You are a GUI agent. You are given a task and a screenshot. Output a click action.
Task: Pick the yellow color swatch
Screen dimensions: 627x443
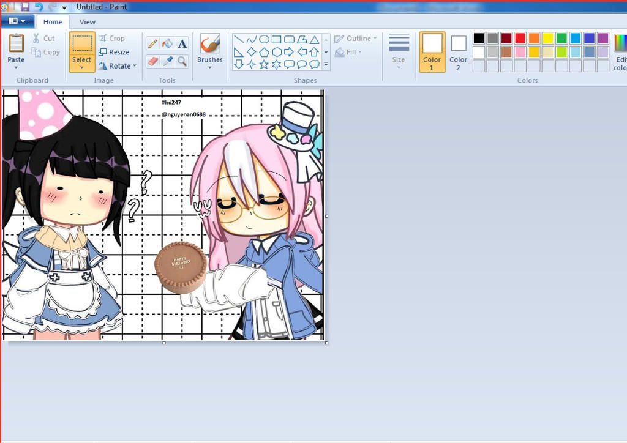(x=548, y=39)
